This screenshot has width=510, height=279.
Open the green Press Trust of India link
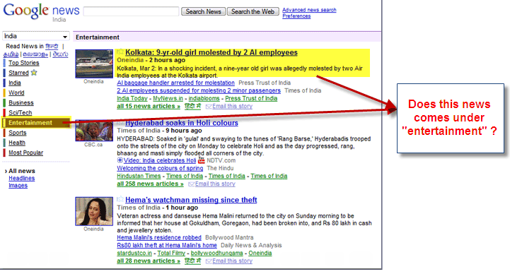pos(251,98)
